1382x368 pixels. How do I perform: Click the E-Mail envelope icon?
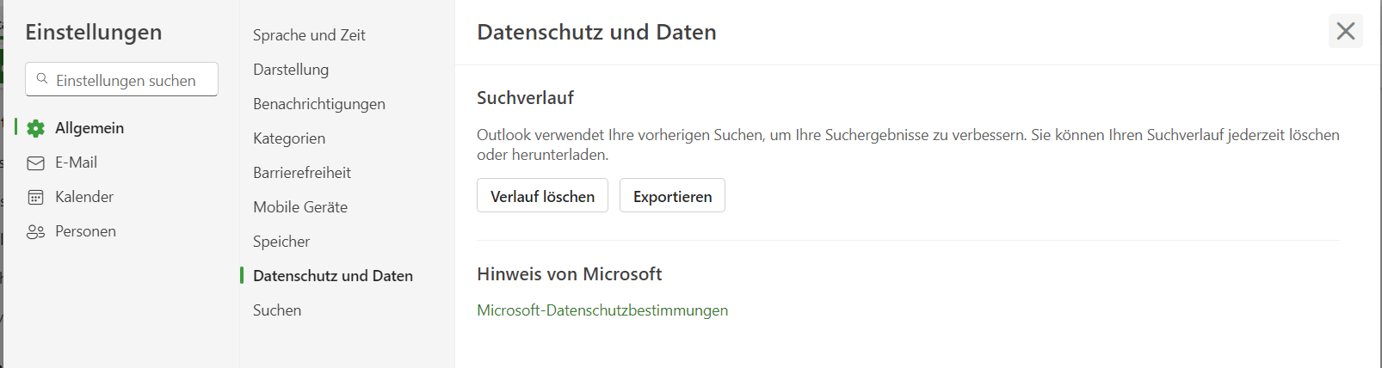point(35,163)
